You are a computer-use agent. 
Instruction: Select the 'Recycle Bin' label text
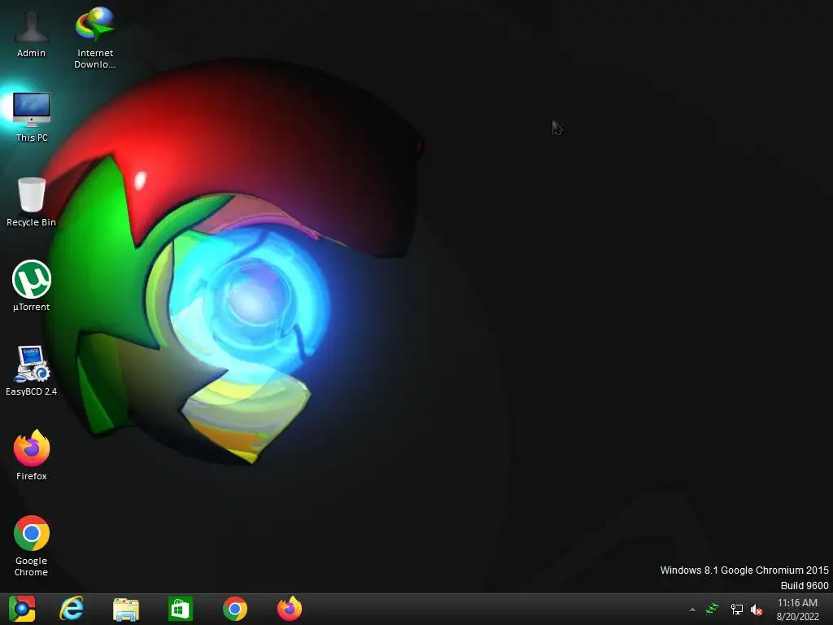click(32, 222)
